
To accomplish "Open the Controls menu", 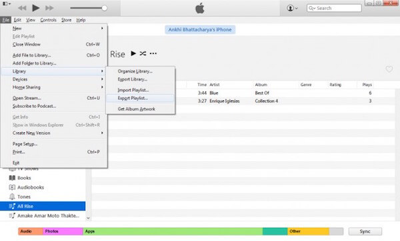I will tap(48, 20).
